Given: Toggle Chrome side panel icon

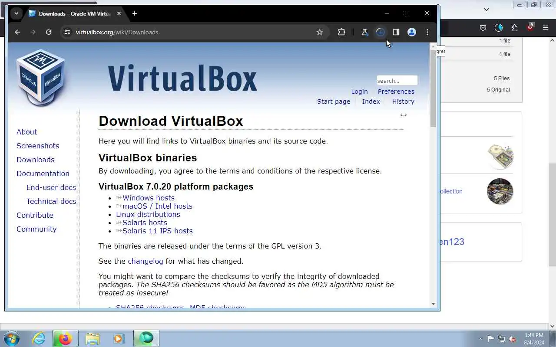Looking at the screenshot, I should (x=396, y=32).
